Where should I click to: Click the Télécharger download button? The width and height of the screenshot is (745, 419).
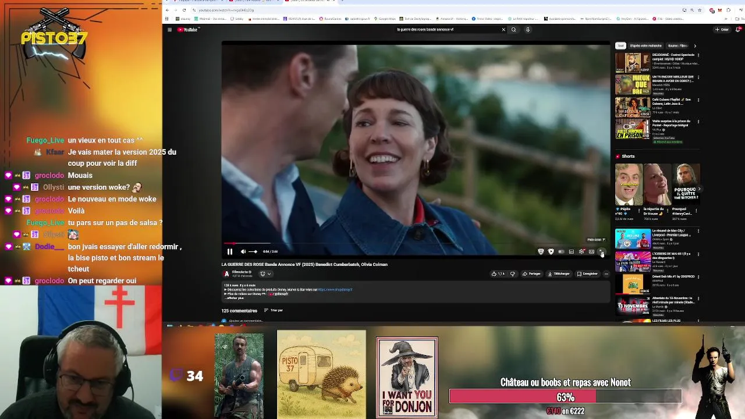point(559,274)
